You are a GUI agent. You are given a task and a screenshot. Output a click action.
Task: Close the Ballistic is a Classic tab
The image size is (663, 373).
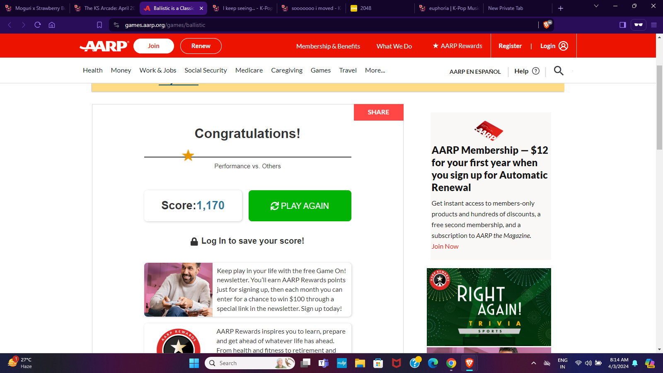201,8
